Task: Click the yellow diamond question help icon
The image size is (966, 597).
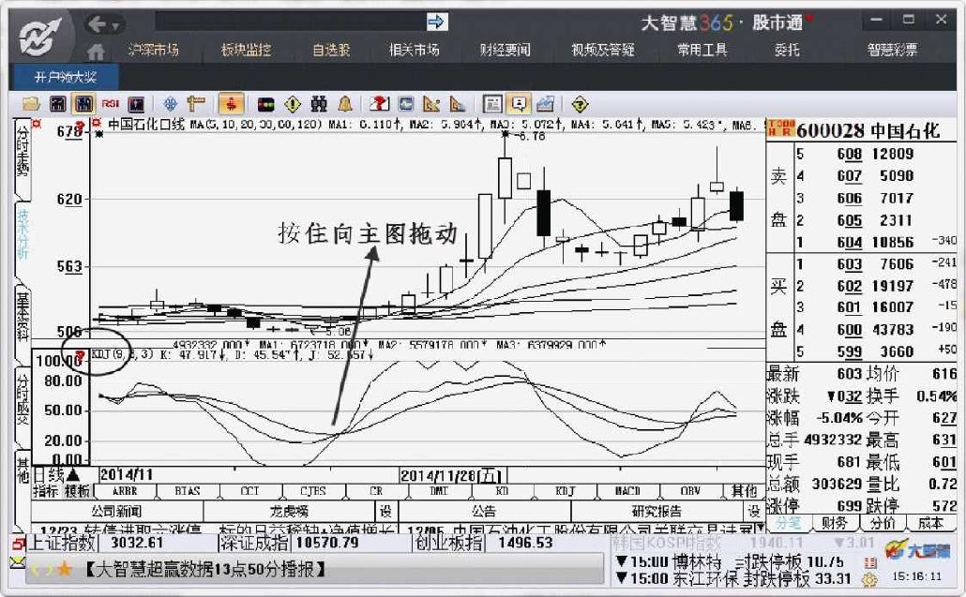Action: (580, 104)
